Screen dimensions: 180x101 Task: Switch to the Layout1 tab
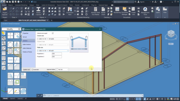coord(12,98)
